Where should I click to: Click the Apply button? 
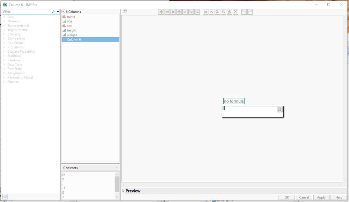click(x=321, y=197)
